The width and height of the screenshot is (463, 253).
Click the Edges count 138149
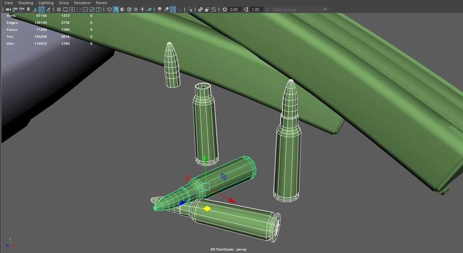point(41,23)
